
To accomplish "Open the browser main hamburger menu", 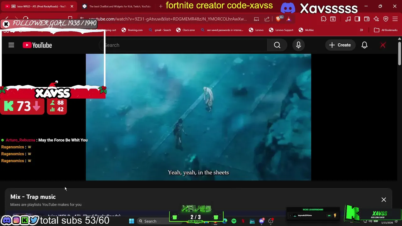I will [x=395, y=19].
